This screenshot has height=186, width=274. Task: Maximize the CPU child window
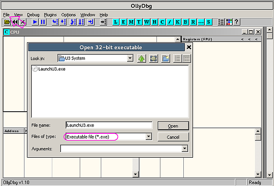[x=251, y=32]
